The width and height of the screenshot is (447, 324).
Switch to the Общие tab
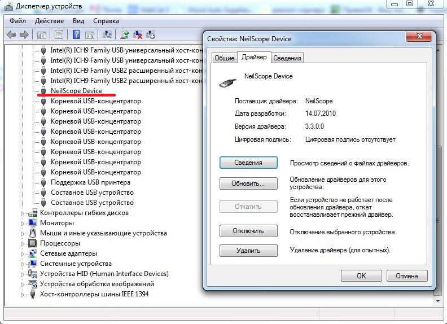[224, 58]
